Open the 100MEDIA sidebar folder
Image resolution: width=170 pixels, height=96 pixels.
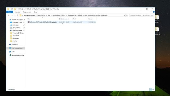pyautogui.click(x=16, y=35)
